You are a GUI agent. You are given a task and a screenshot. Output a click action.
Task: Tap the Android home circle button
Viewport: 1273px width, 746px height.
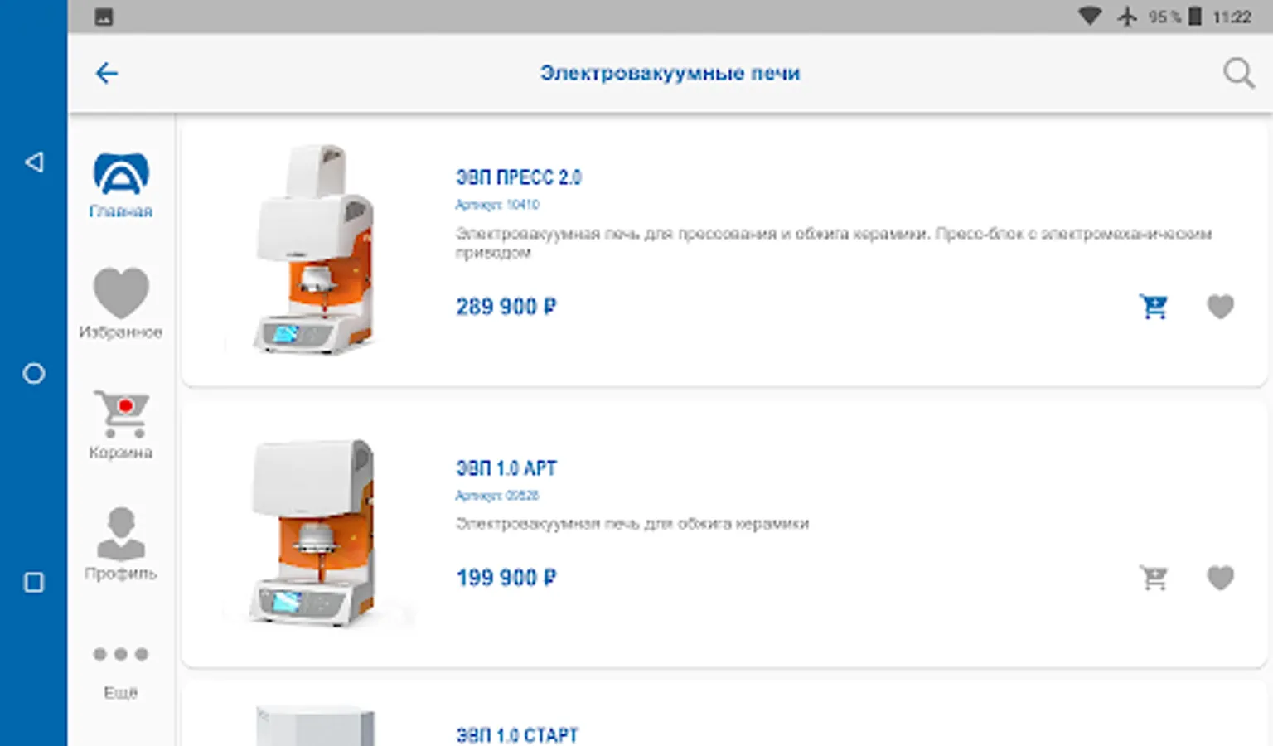click(34, 374)
